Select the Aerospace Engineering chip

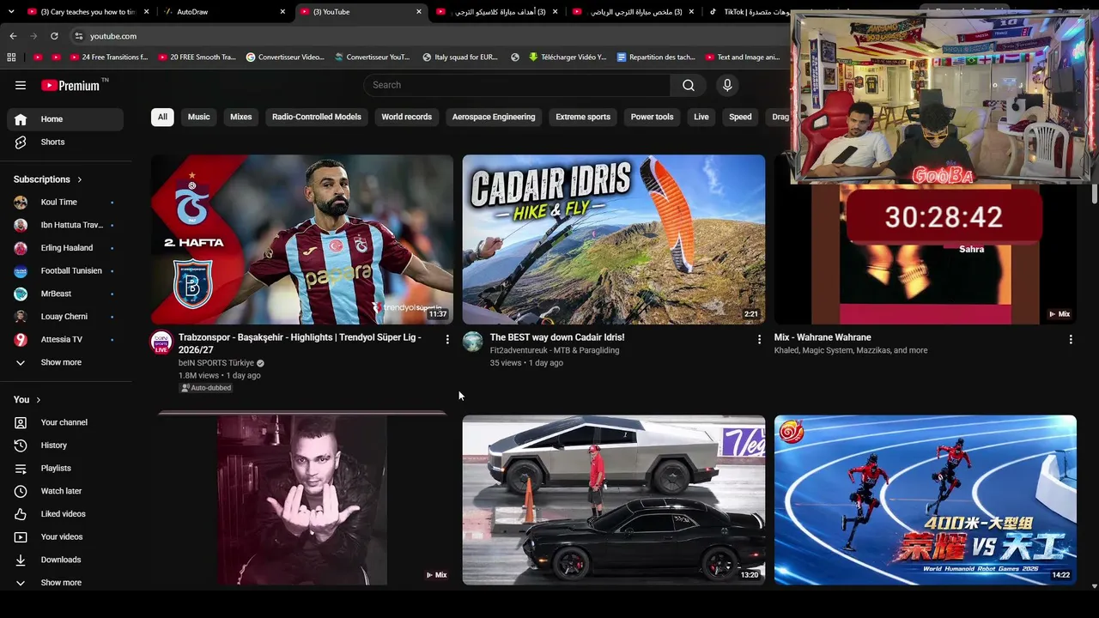494,117
